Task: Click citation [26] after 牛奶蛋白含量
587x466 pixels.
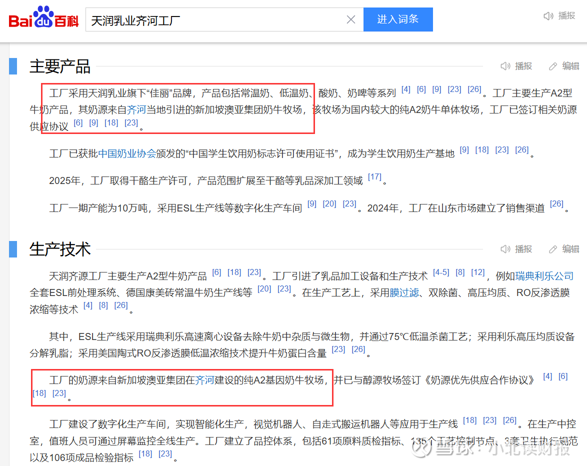Action: tap(358, 349)
